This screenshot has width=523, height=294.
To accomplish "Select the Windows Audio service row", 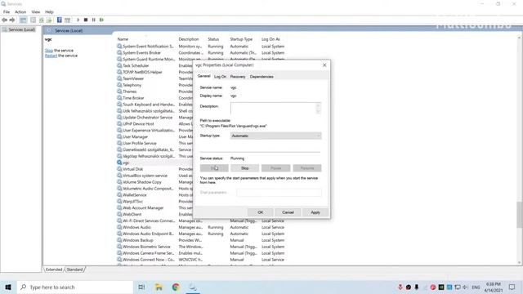I will tap(202, 227).
